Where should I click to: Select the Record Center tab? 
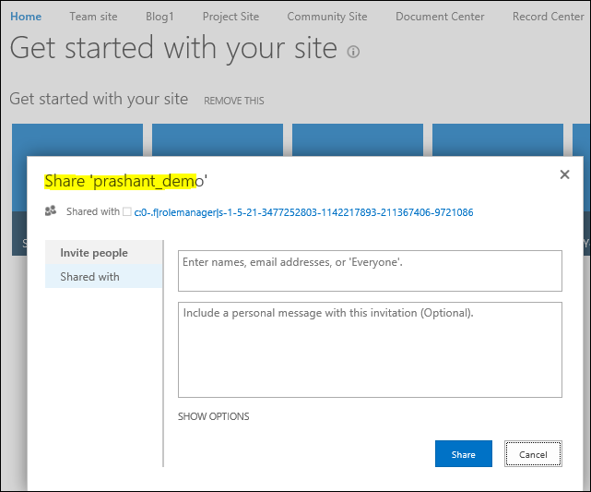tap(548, 17)
